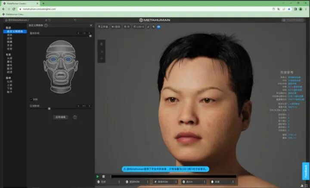Open a new browser tab with plus
310x188 pixels.
point(43,3)
